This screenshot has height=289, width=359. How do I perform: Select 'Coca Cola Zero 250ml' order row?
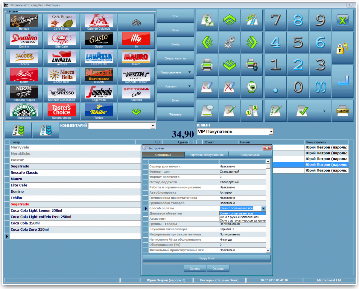click(x=73, y=230)
